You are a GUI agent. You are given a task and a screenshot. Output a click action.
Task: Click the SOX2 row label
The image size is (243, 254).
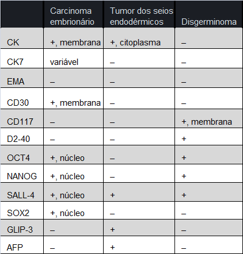[18, 213]
